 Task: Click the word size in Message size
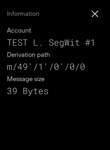(x=39, y=79)
